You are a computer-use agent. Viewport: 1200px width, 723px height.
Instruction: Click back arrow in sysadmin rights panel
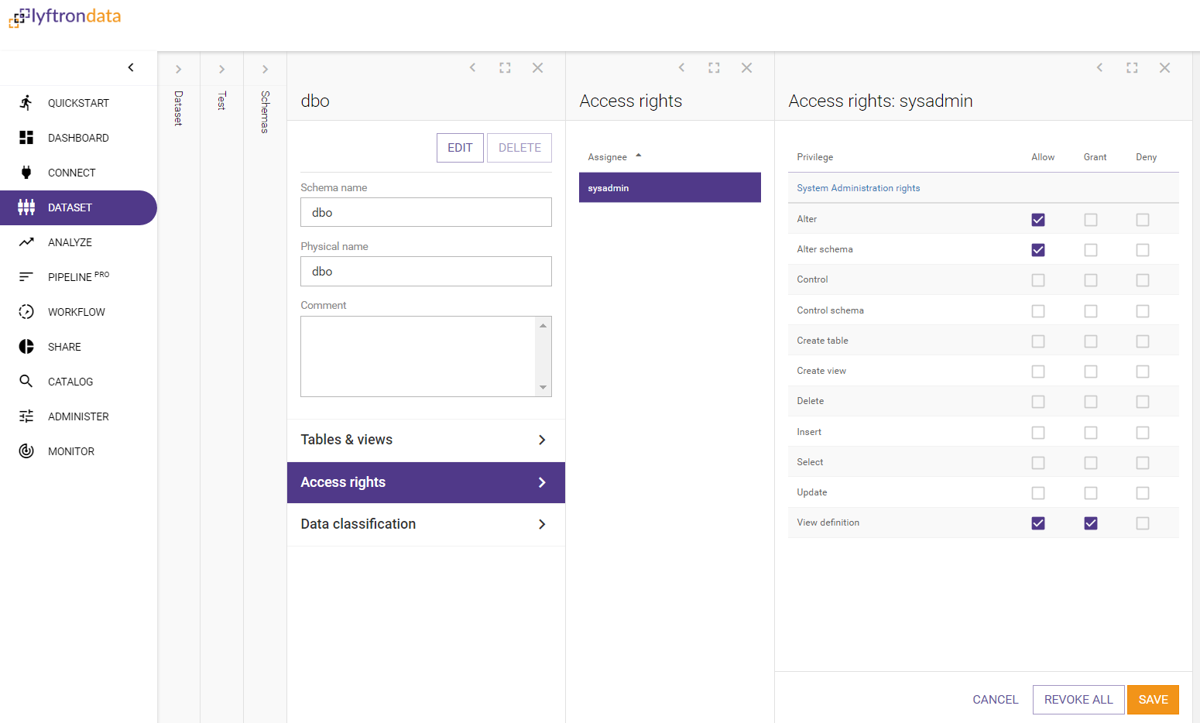pyautogui.click(x=1099, y=67)
